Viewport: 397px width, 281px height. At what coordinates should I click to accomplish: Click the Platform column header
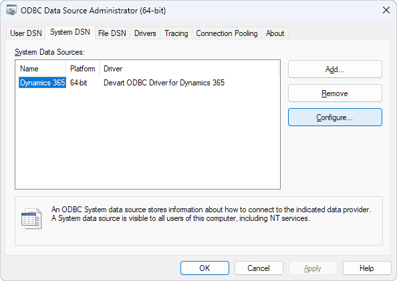click(x=83, y=69)
